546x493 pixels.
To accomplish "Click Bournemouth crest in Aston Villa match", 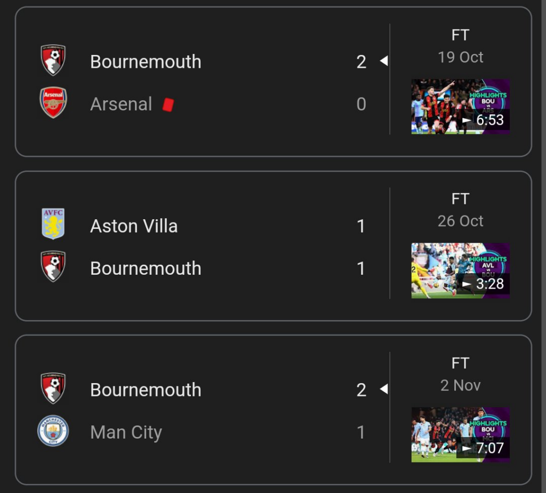I will point(53,266).
